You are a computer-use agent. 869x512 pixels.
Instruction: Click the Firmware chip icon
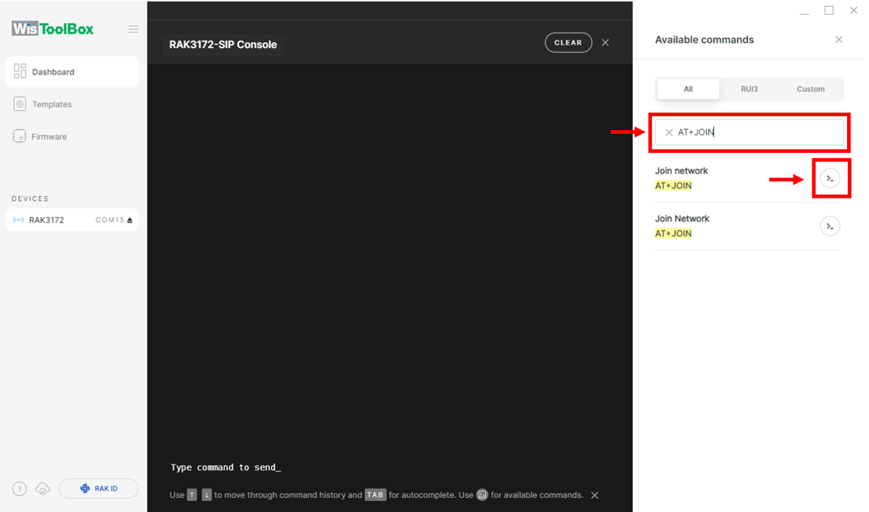tap(19, 136)
